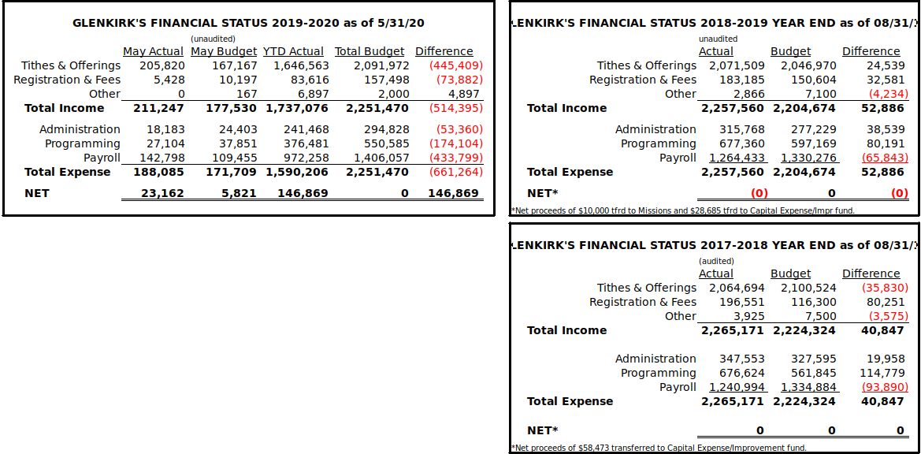Click Payroll May Actual 142,798
The image size is (921, 454).
(x=162, y=158)
